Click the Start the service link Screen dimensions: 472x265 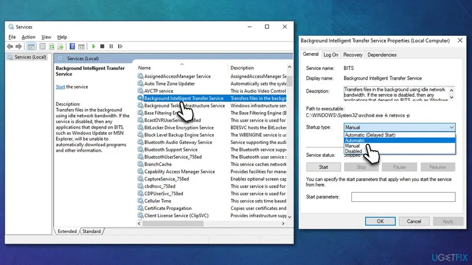pos(60,86)
